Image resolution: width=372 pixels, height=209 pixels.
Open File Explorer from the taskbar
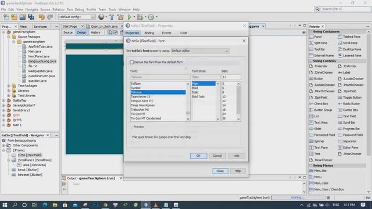55,205
